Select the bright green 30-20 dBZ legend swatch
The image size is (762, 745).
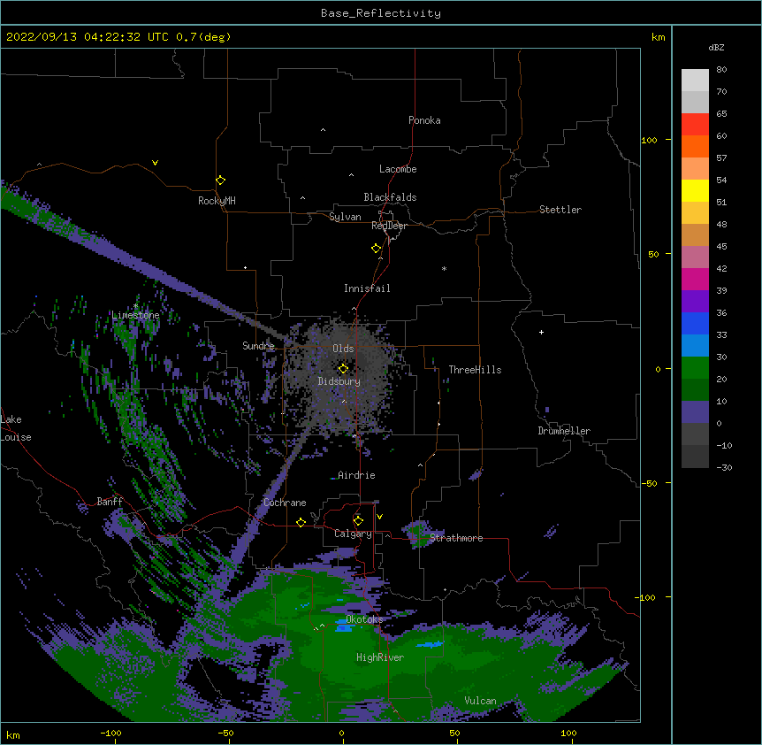click(x=695, y=368)
